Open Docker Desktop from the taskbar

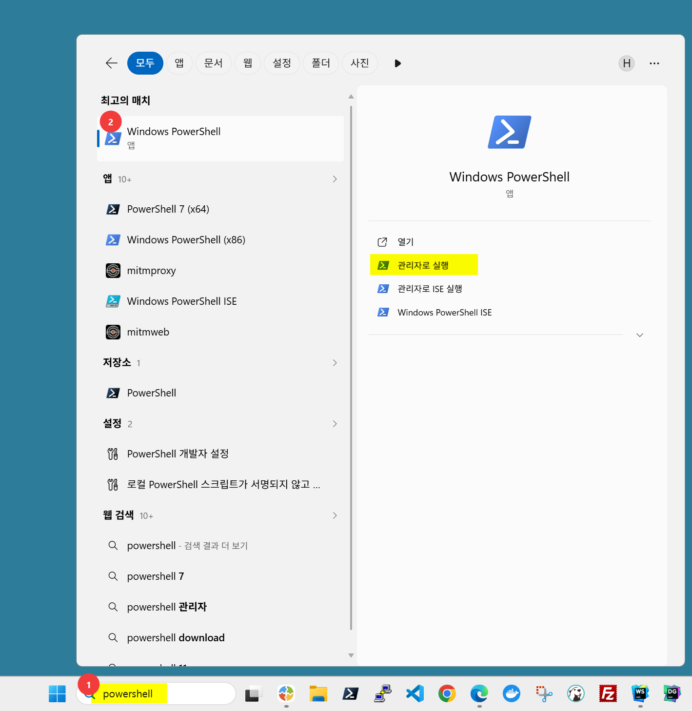click(512, 693)
